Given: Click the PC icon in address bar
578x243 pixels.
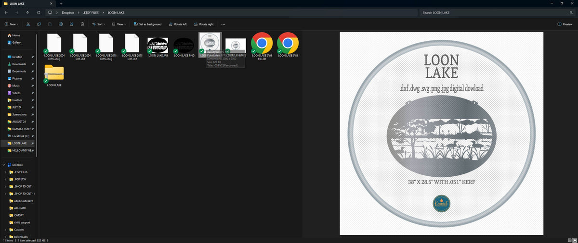Looking at the screenshot, I should pyautogui.click(x=50, y=12).
